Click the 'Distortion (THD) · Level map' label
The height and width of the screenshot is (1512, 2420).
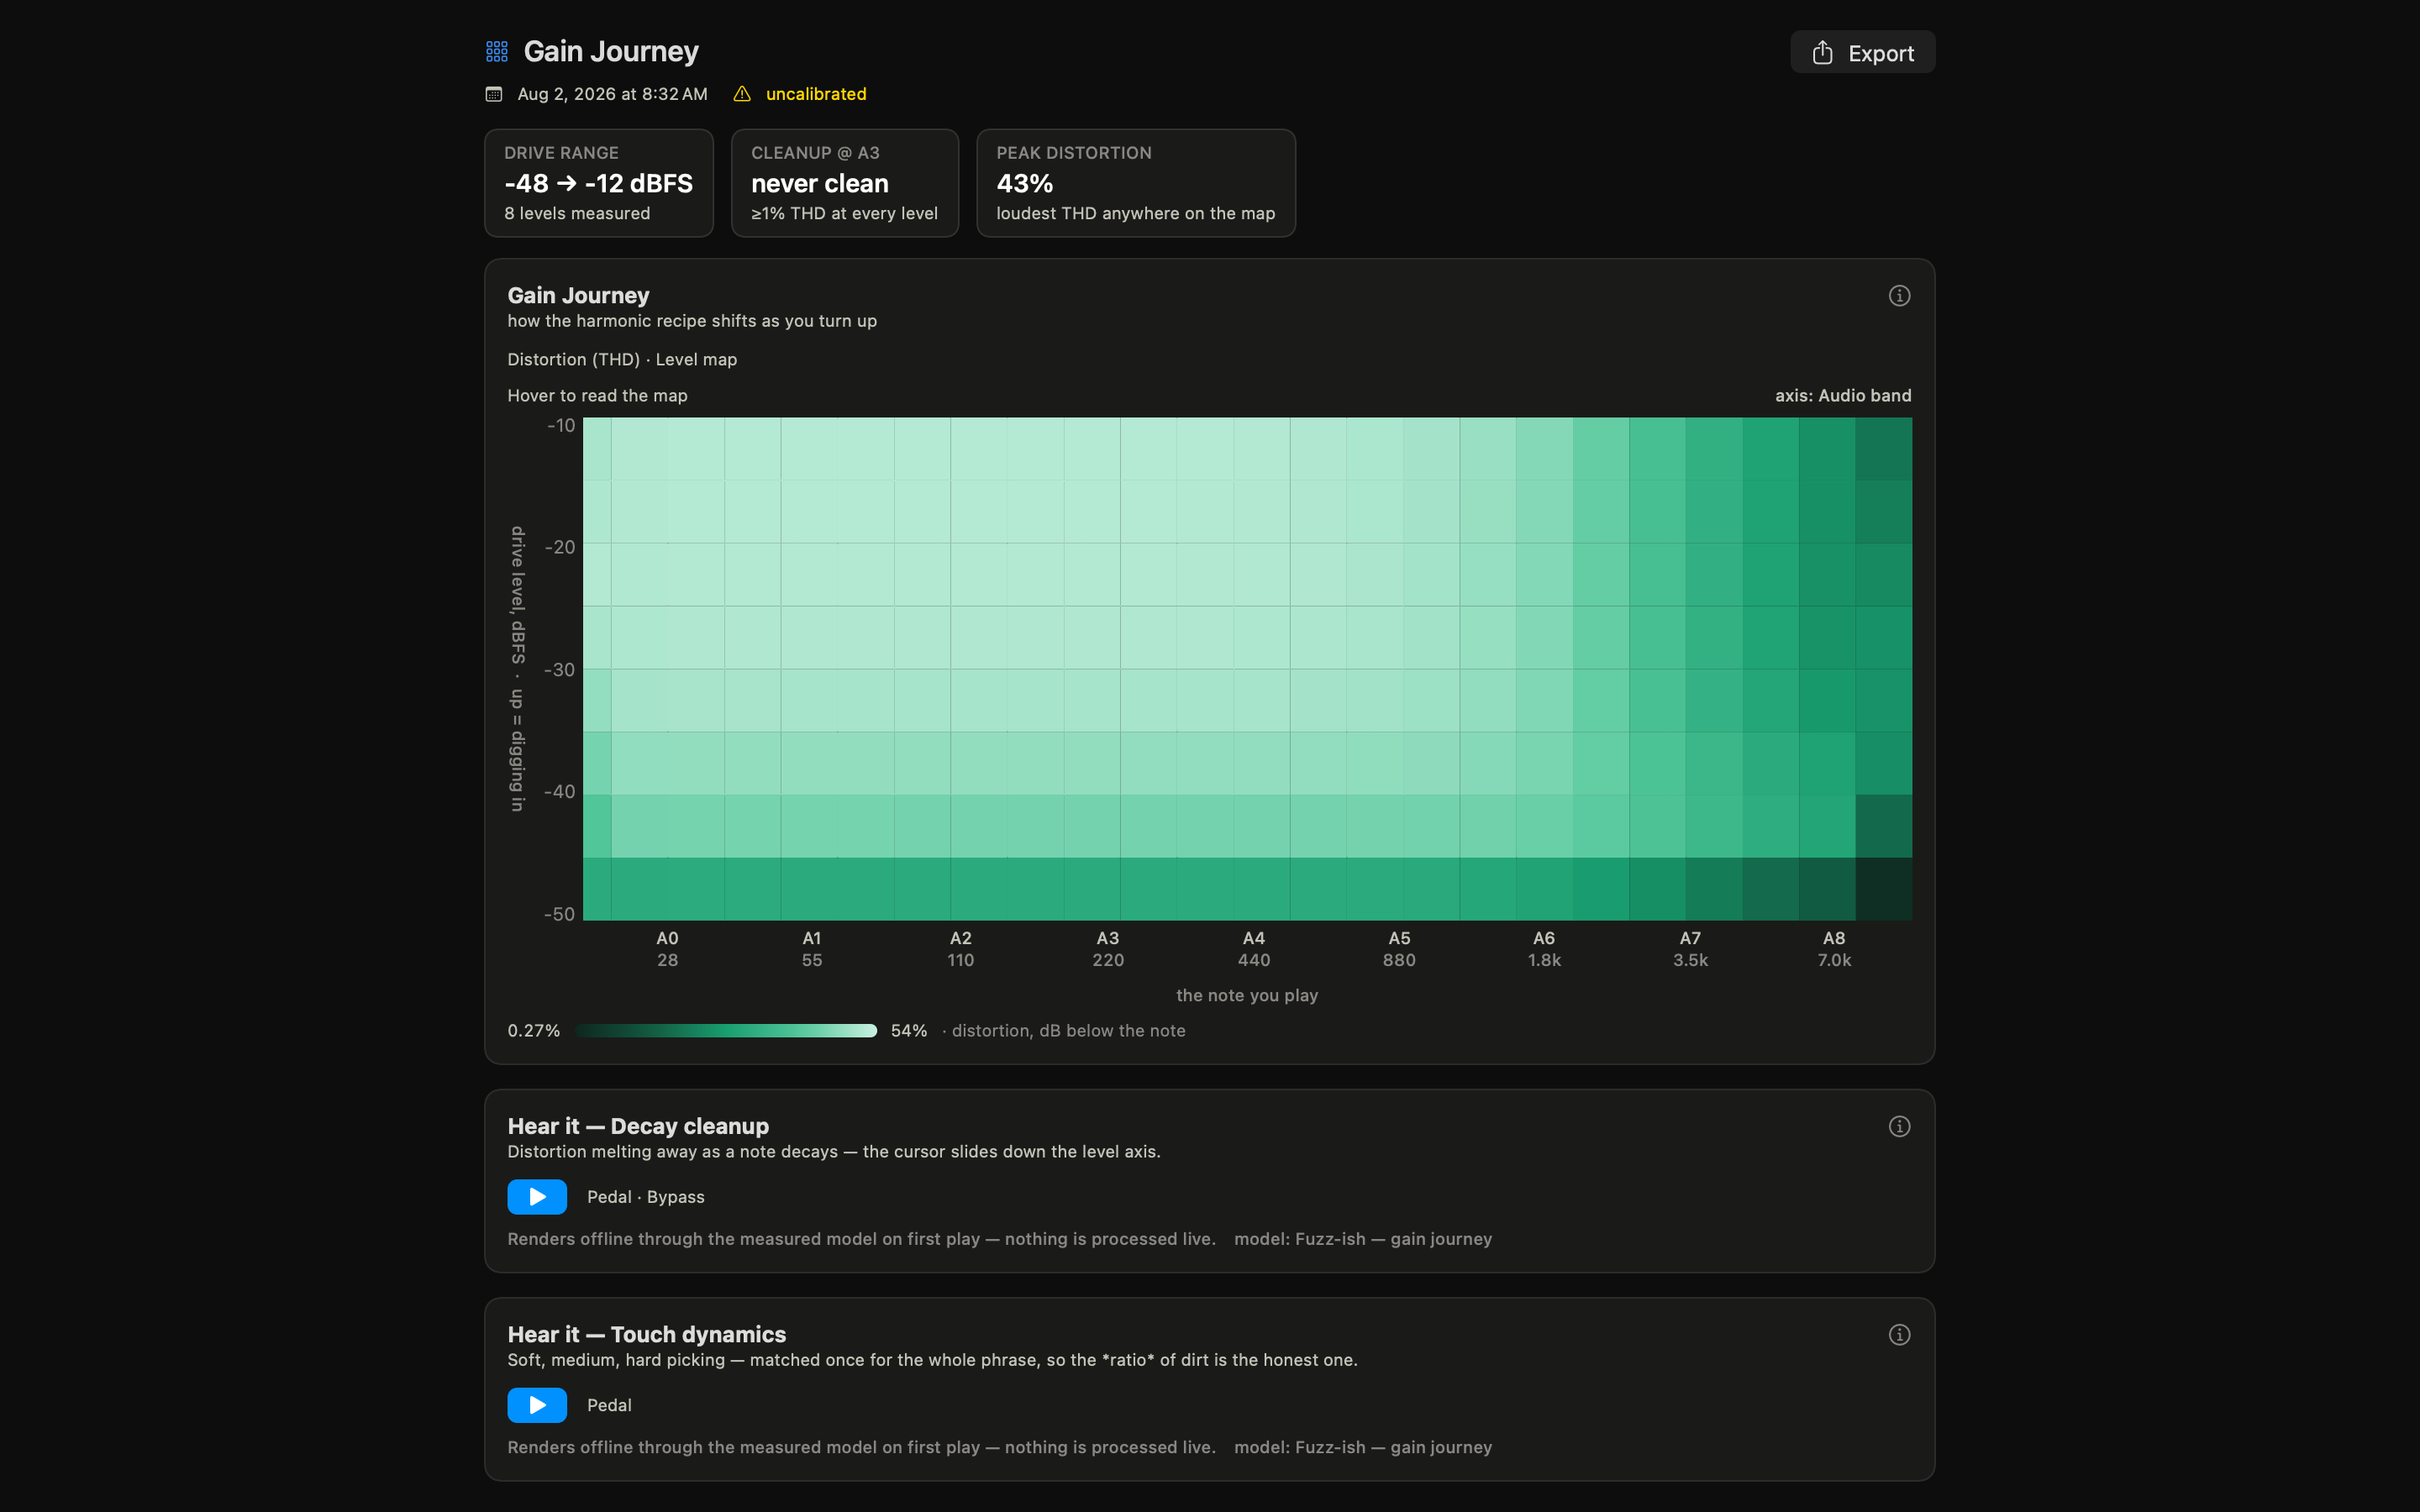622,360
